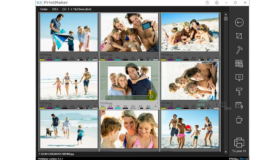The height and width of the screenshot is (160, 276).
Task: Click the magenta color bar under 1001004.jpg
Action: pyautogui.click(x=110, y=108)
